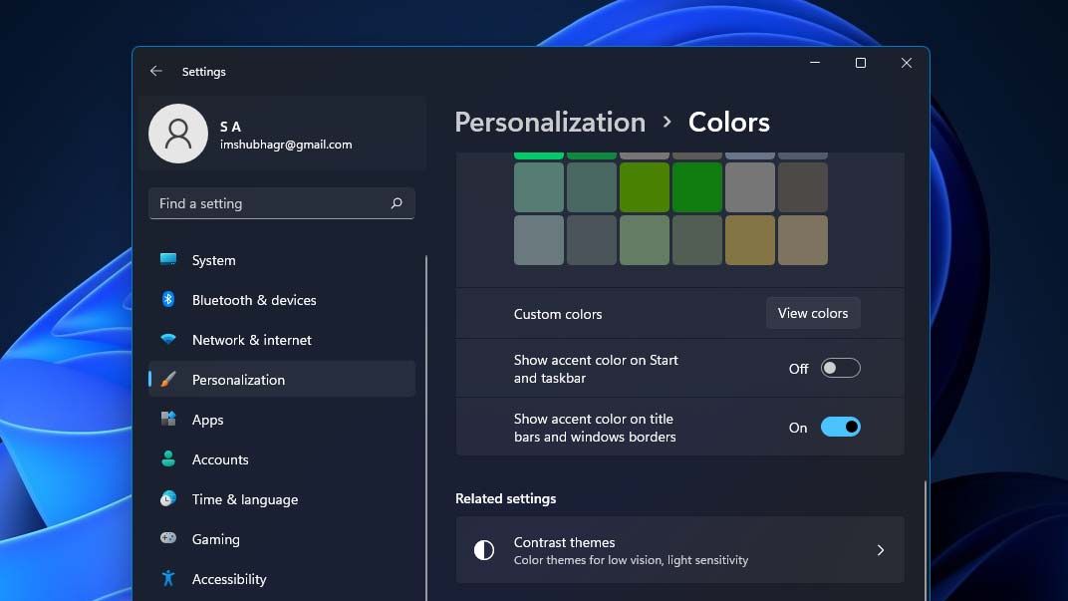
Task: Enable accent color on Start and taskbar
Action: [x=840, y=368]
